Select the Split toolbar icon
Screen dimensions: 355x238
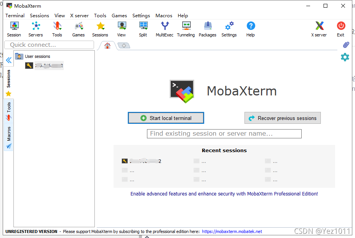143,29
